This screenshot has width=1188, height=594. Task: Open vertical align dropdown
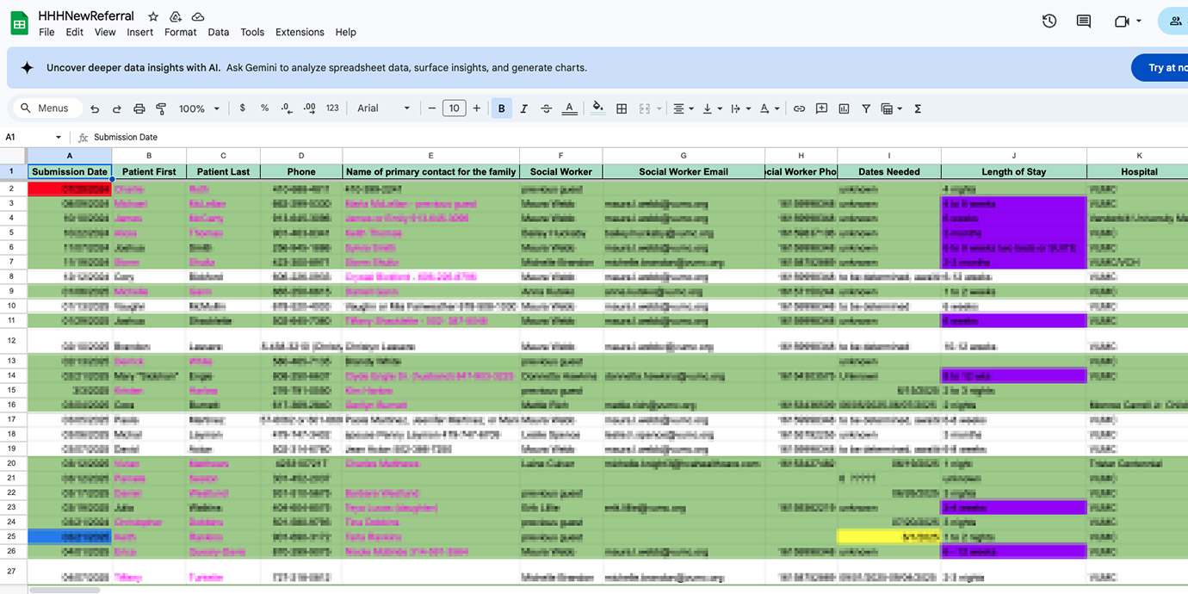[712, 108]
